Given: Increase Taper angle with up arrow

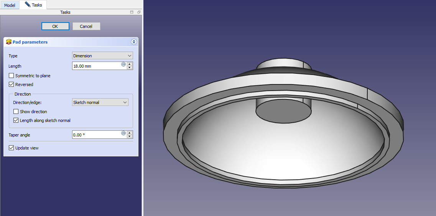Looking at the screenshot, I should pos(130,133).
